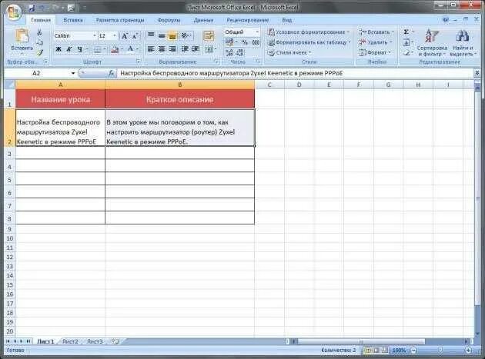This screenshot has height=359, width=485.
Task: Click Insert Function fx button
Action: (112, 73)
